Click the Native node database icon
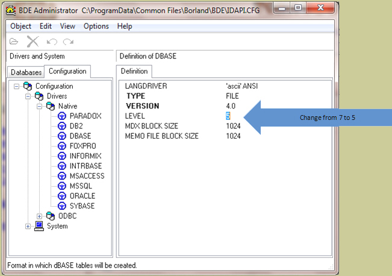The height and width of the screenshot is (276, 392). point(51,106)
